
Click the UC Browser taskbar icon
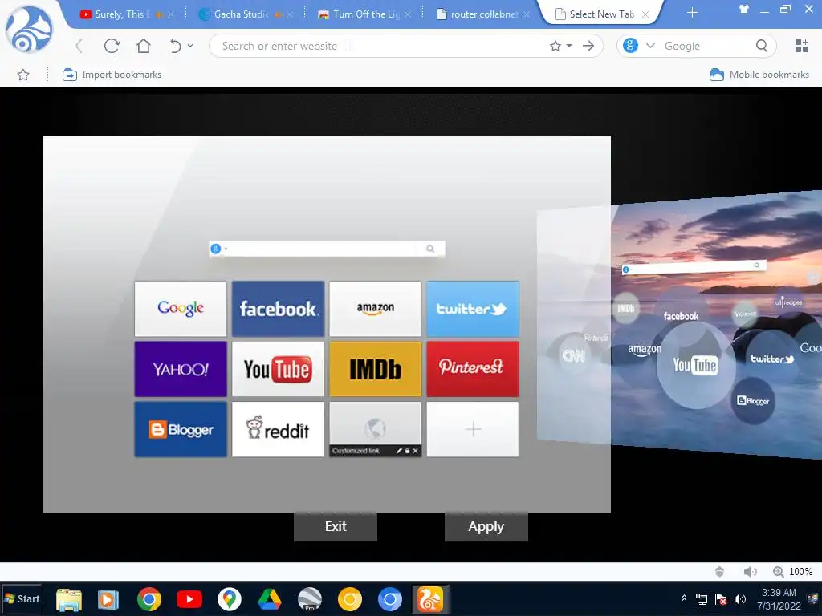point(430,599)
